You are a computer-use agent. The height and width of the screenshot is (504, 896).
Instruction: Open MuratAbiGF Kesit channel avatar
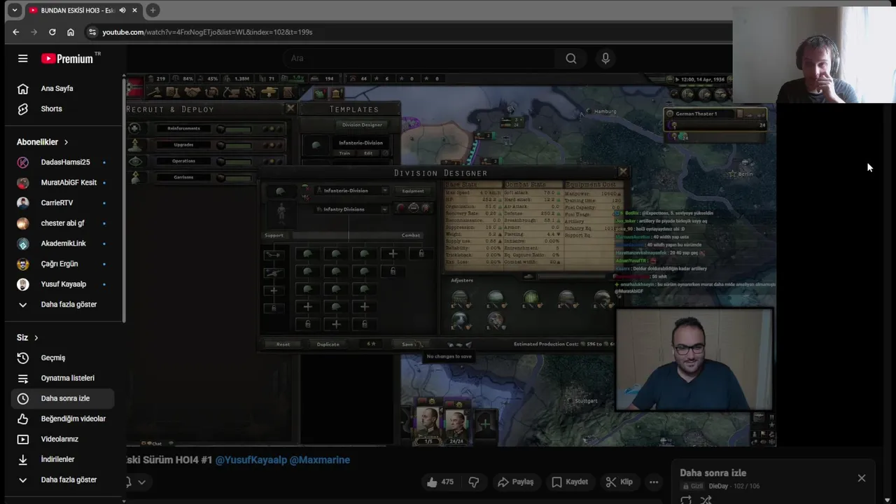(x=23, y=183)
